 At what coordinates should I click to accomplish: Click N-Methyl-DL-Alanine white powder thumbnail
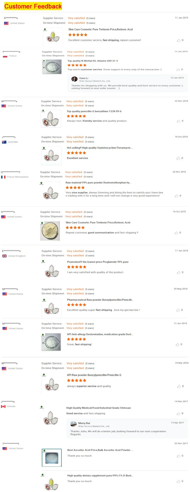[x=52, y=67]
